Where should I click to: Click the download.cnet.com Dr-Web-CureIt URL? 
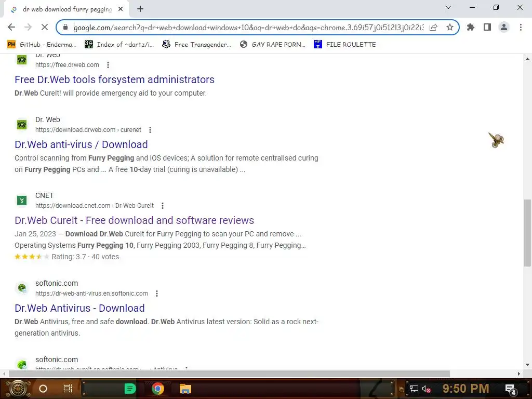[x=95, y=206]
